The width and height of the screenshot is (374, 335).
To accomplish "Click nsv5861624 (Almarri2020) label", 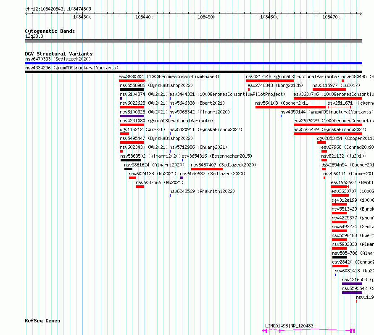I will [154, 165].
